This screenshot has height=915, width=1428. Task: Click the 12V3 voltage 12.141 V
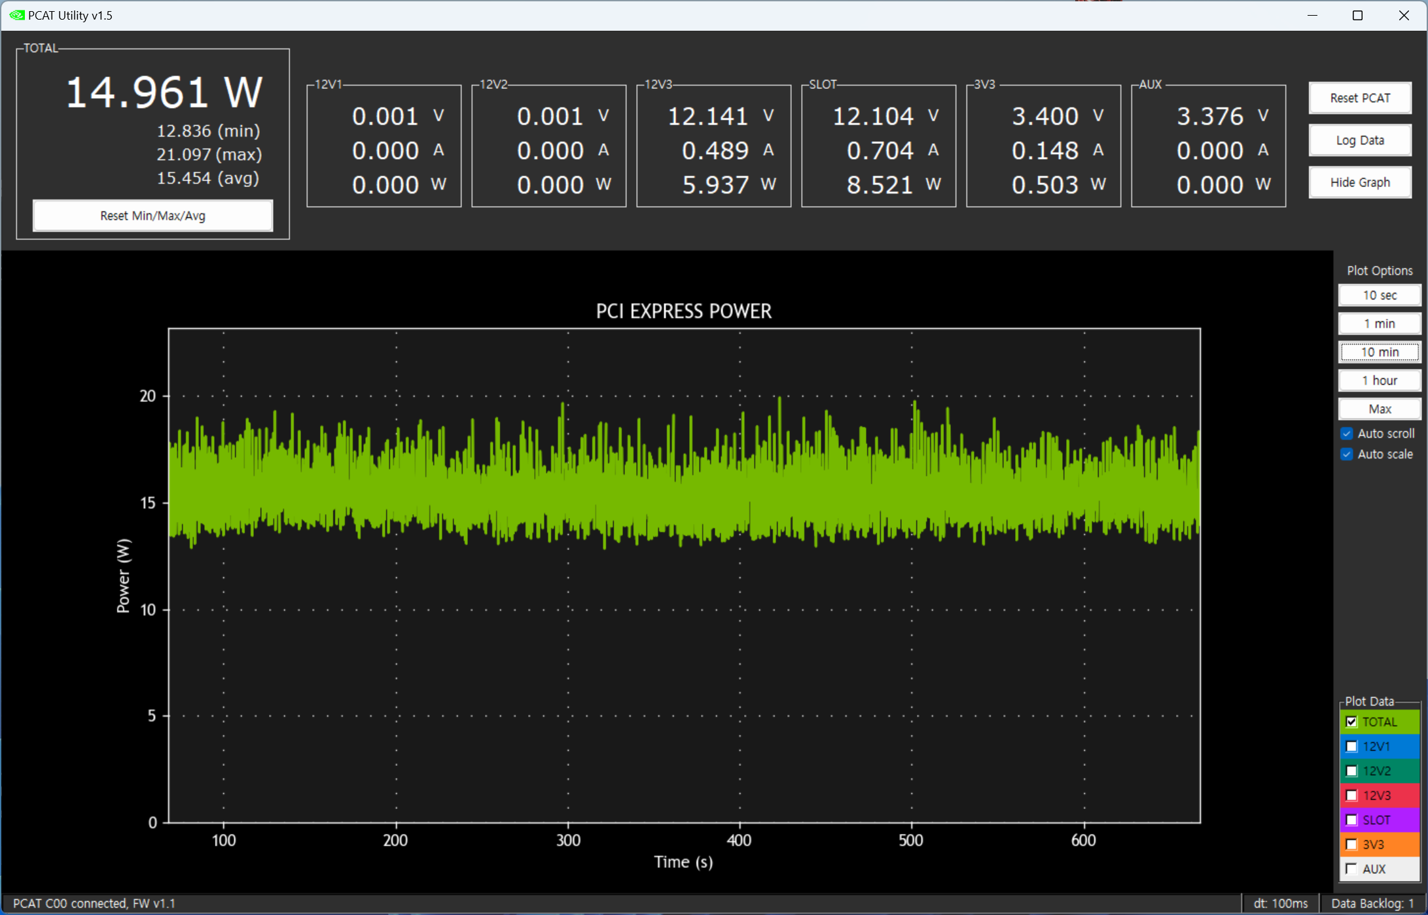[x=721, y=116]
